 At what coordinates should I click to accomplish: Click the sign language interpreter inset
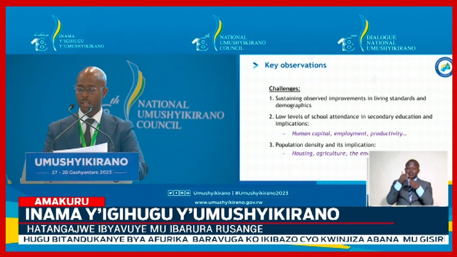[408, 178]
